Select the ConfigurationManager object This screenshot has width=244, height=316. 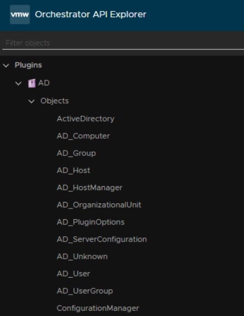click(98, 308)
